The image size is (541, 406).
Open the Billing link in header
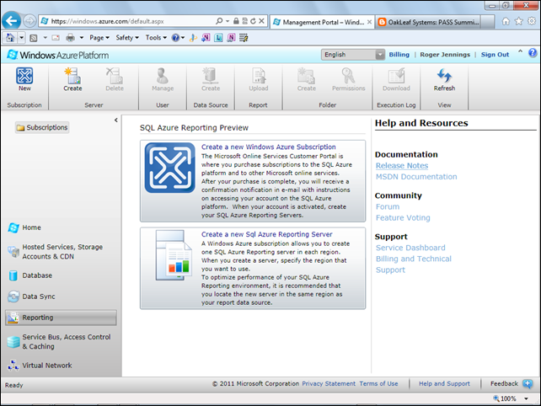[399, 55]
